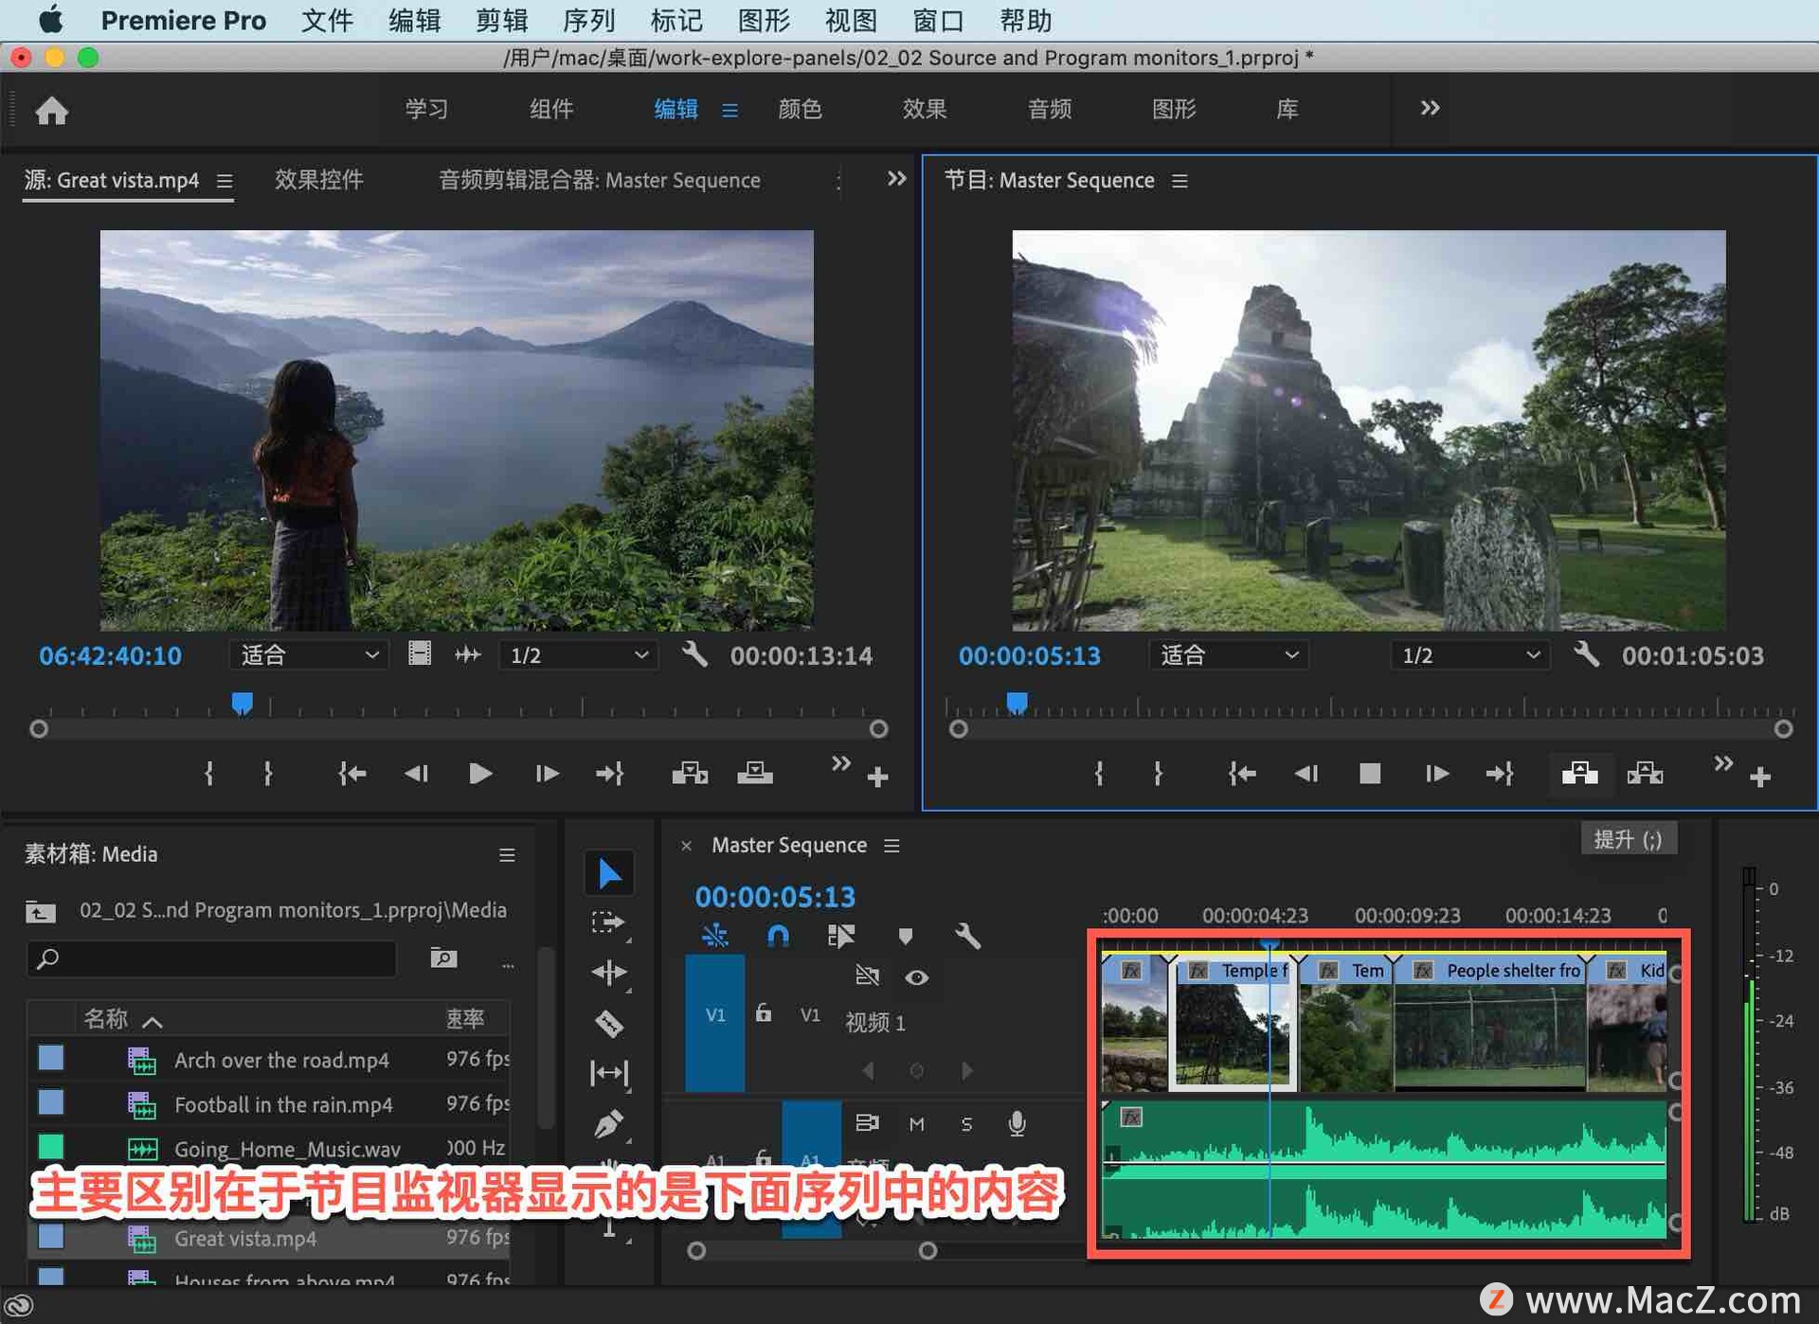The width and height of the screenshot is (1819, 1324).
Task: Click the Lift button in Program monitor
Action: (x=1579, y=774)
